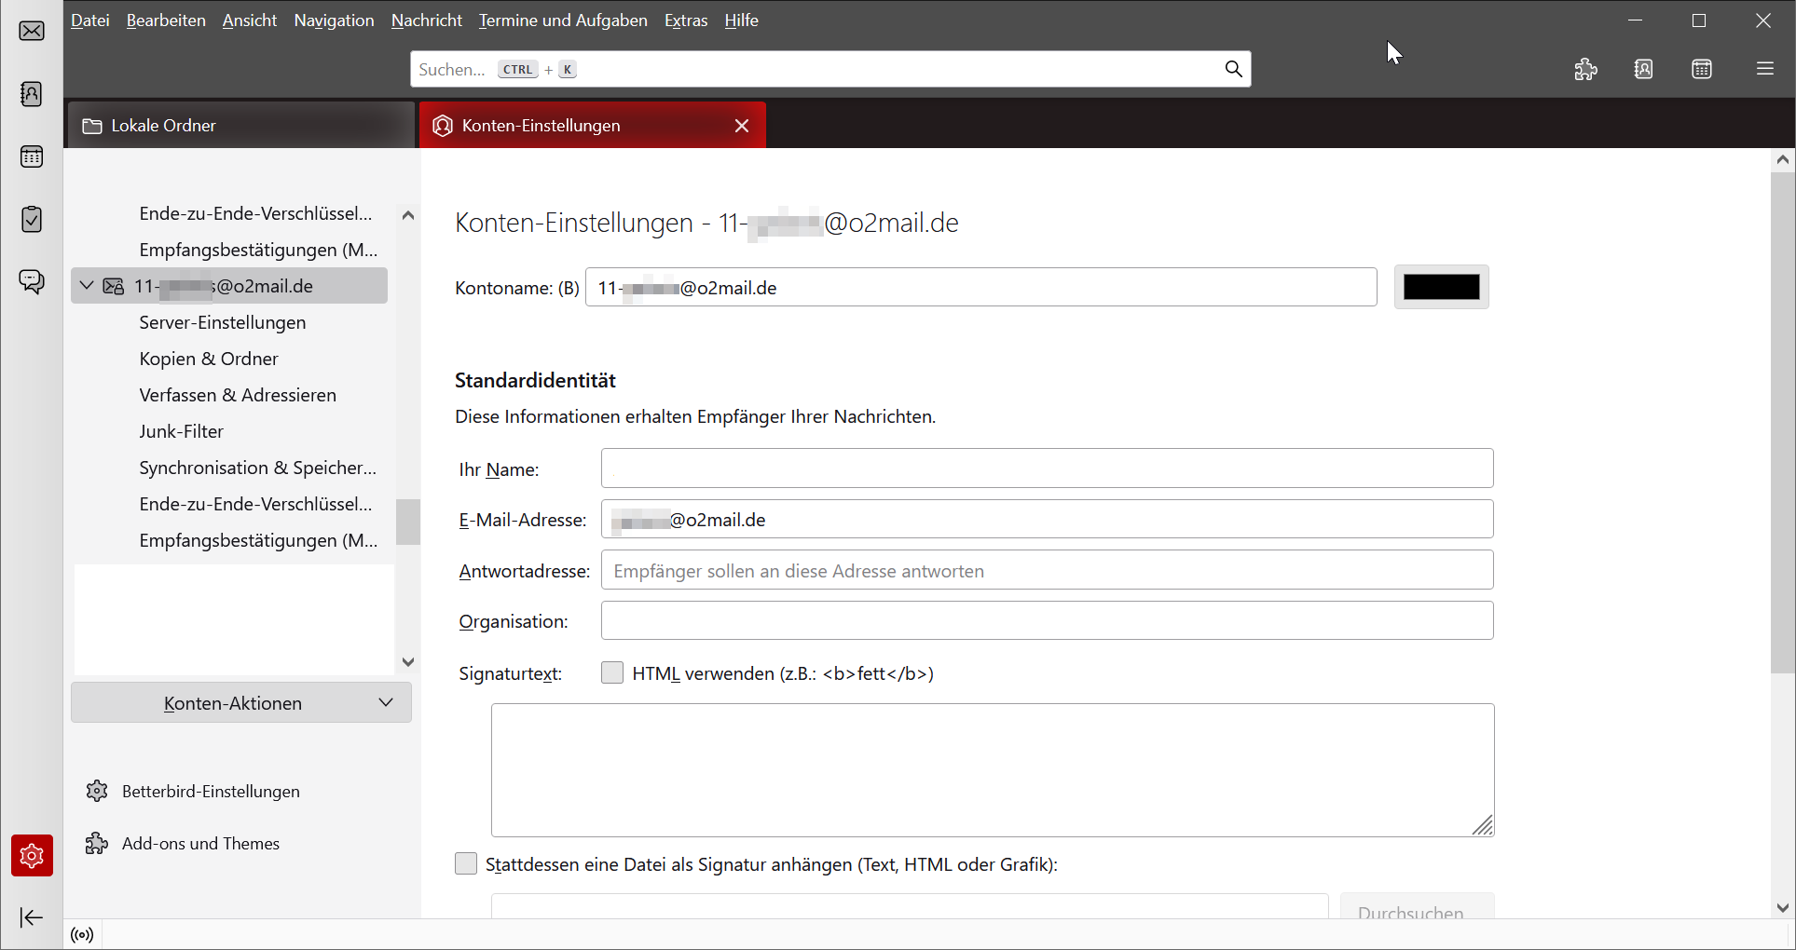Check attach file as signature option

point(466,864)
